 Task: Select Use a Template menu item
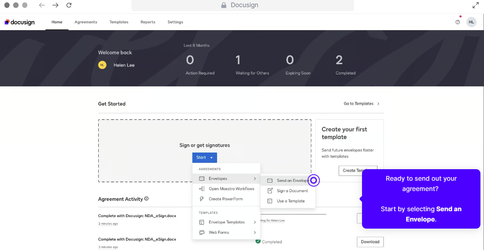coord(288,201)
